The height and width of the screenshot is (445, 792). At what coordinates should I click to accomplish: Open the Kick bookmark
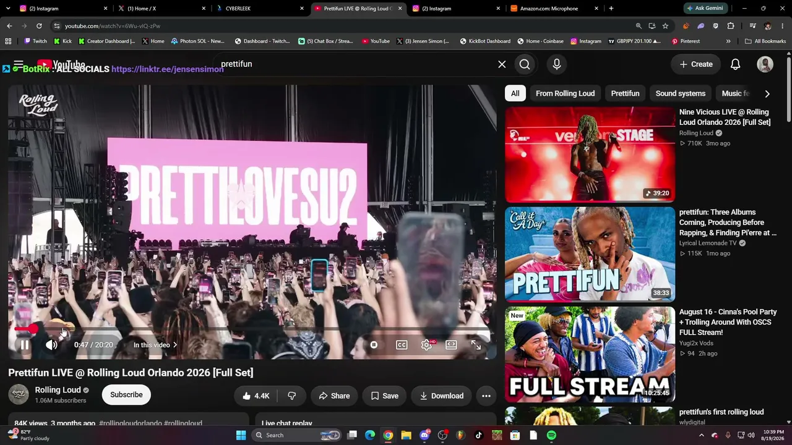click(x=62, y=41)
